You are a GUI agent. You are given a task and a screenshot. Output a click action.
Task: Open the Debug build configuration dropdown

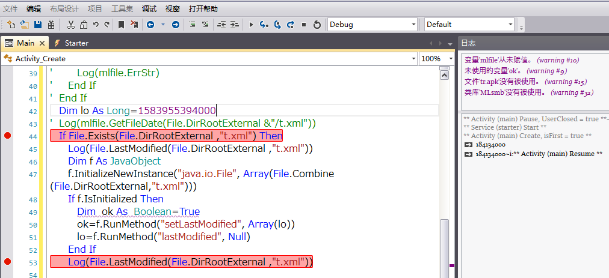tap(413, 25)
